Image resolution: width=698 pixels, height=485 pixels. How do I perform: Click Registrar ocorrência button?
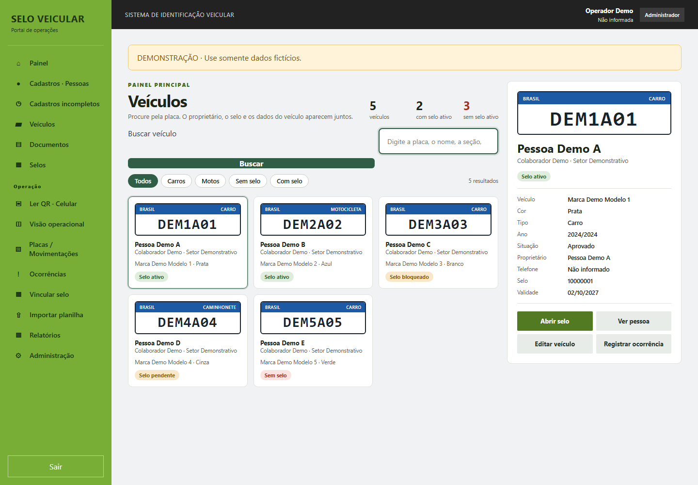(634, 344)
